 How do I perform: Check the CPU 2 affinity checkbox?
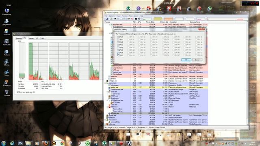pos(118,42)
